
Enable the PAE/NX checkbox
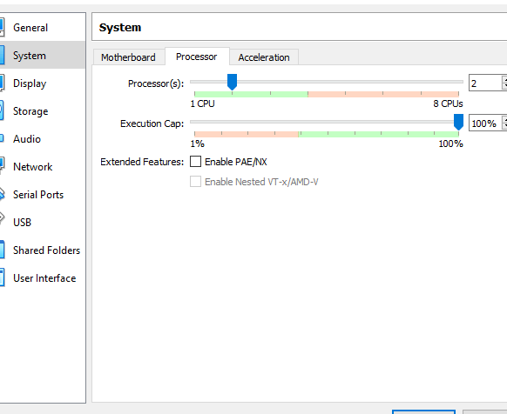click(x=196, y=162)
